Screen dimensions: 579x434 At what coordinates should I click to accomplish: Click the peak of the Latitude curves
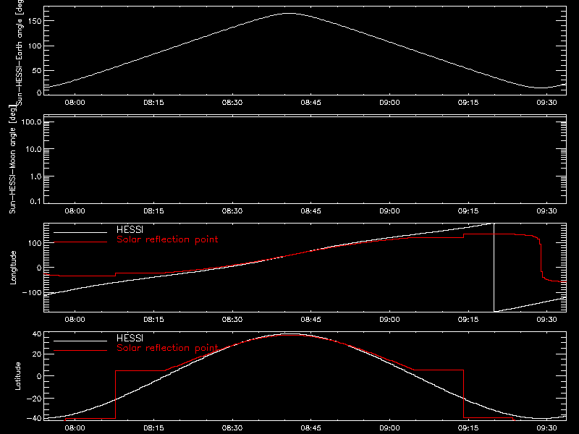pyautogui.click(x=290, y=334)
